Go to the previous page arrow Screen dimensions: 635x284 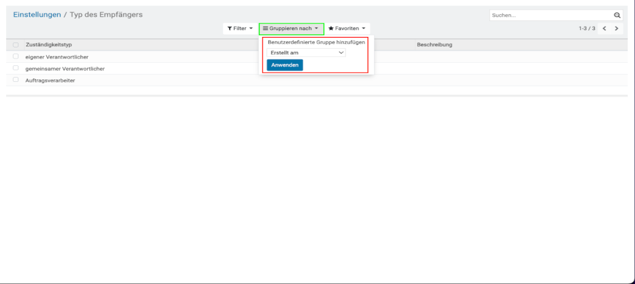pyautogui.click(x=604, y=29)
